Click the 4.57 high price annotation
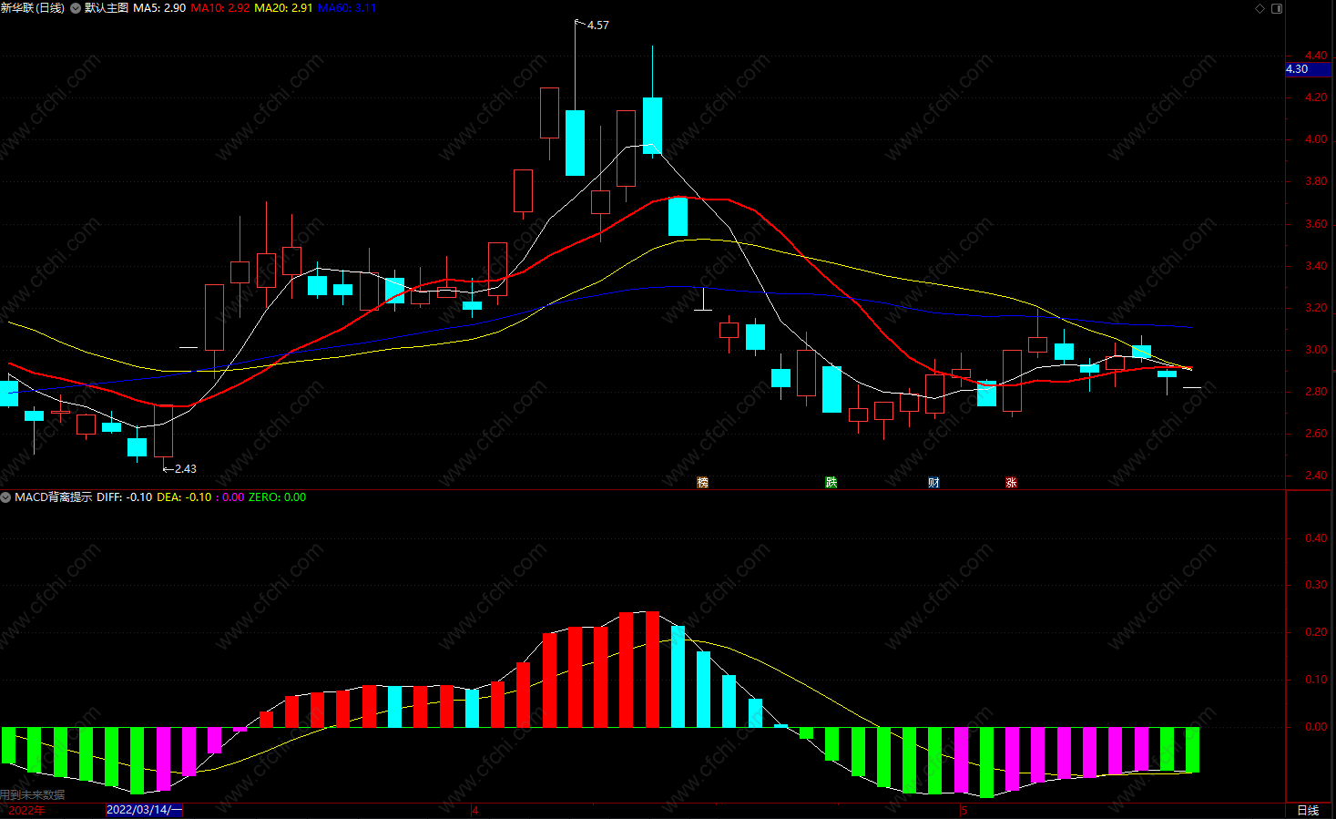 598,26
